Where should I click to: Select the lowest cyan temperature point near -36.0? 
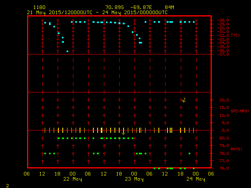tap(67, 51)
